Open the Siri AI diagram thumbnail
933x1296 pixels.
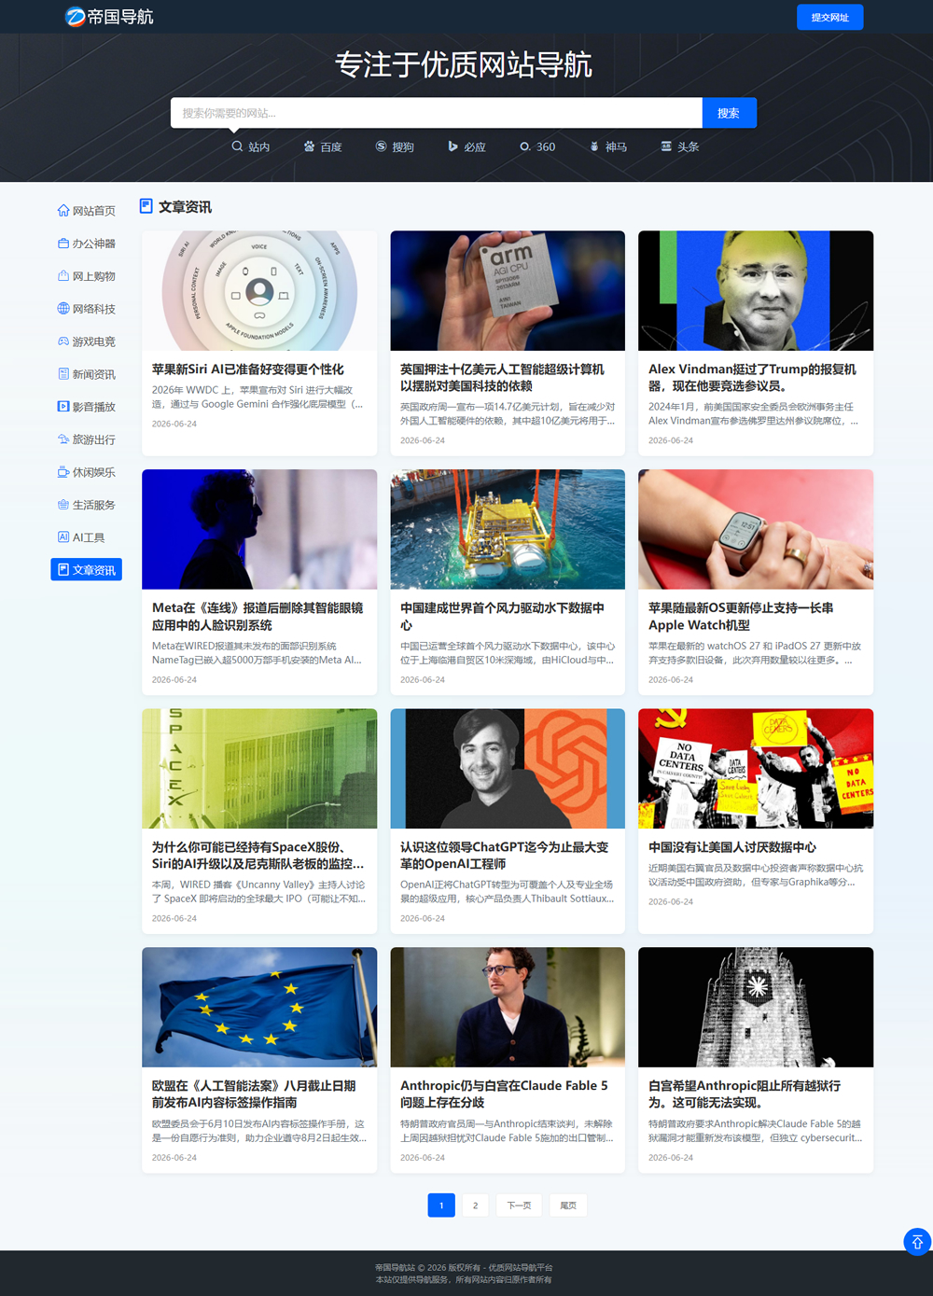tap(259, 290)
